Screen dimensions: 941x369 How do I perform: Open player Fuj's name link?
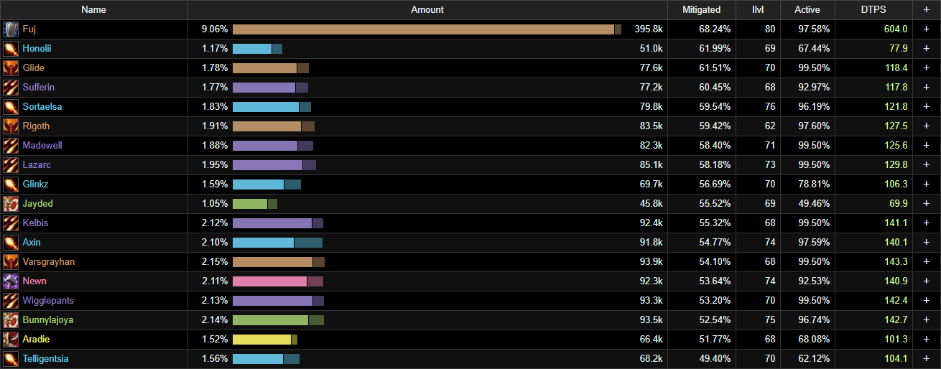[29, 29]
